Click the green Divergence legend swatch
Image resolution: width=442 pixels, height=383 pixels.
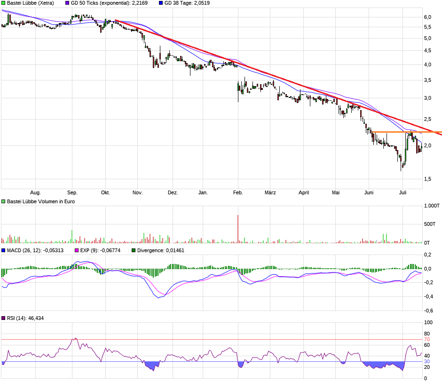[134, 250]
